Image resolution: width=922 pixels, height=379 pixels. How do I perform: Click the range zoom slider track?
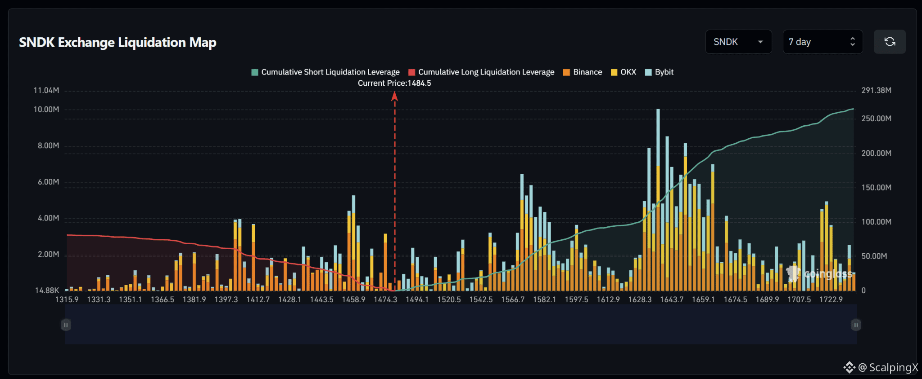[461, 325]
